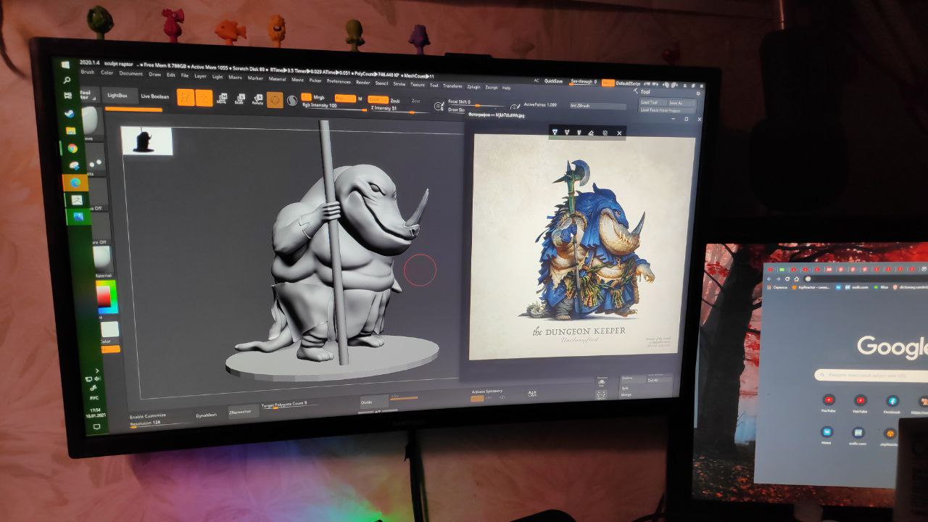Click the DynaMesh button
Viewport: 928px width, 522px height.
point(207,415)
